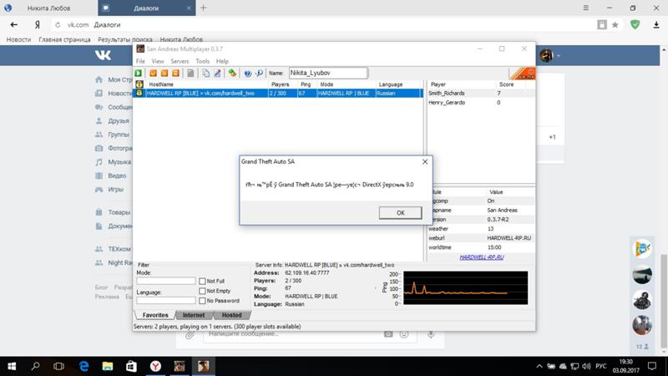The height and width of the screenshot is (376, 668).
Task: Click the gray Master List toolbar icon
Action: (x=190, y=74)
